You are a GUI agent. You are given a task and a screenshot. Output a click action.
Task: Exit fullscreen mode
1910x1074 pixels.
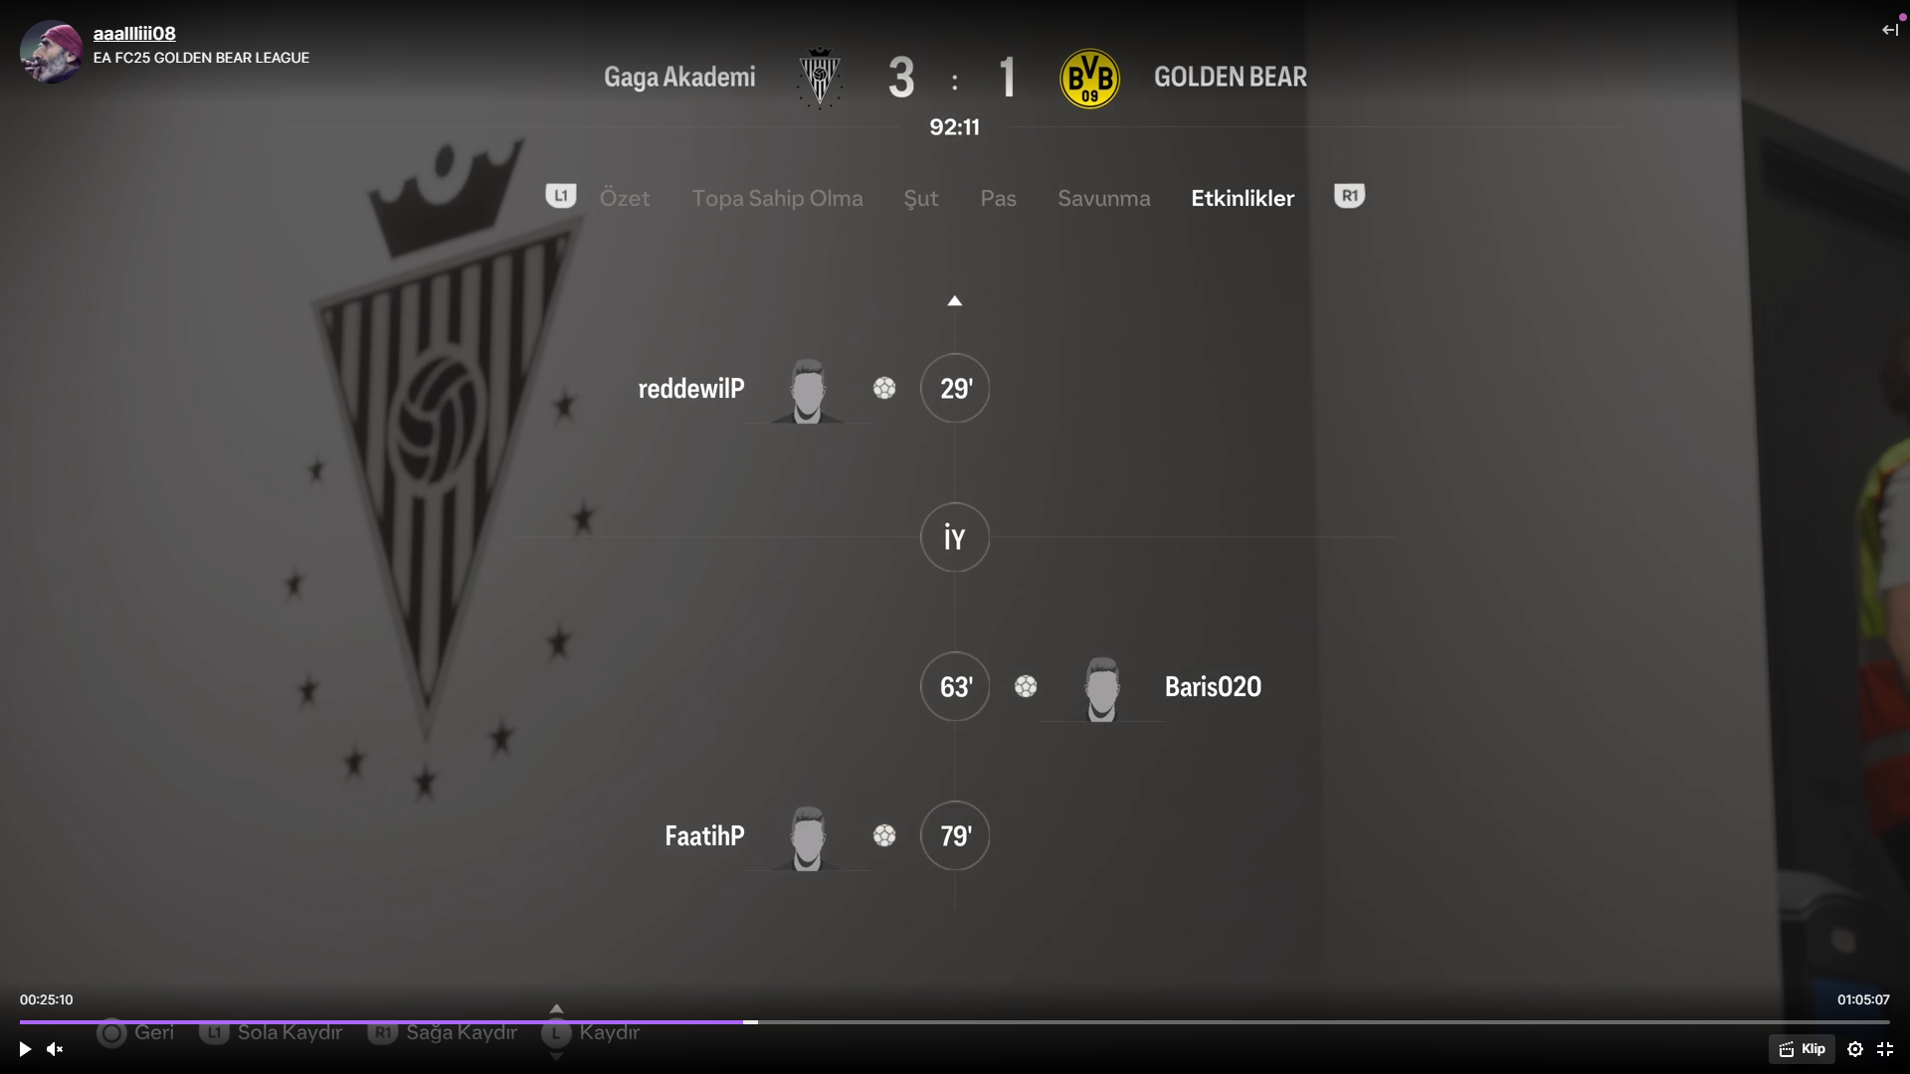tap(1885, 1049)
